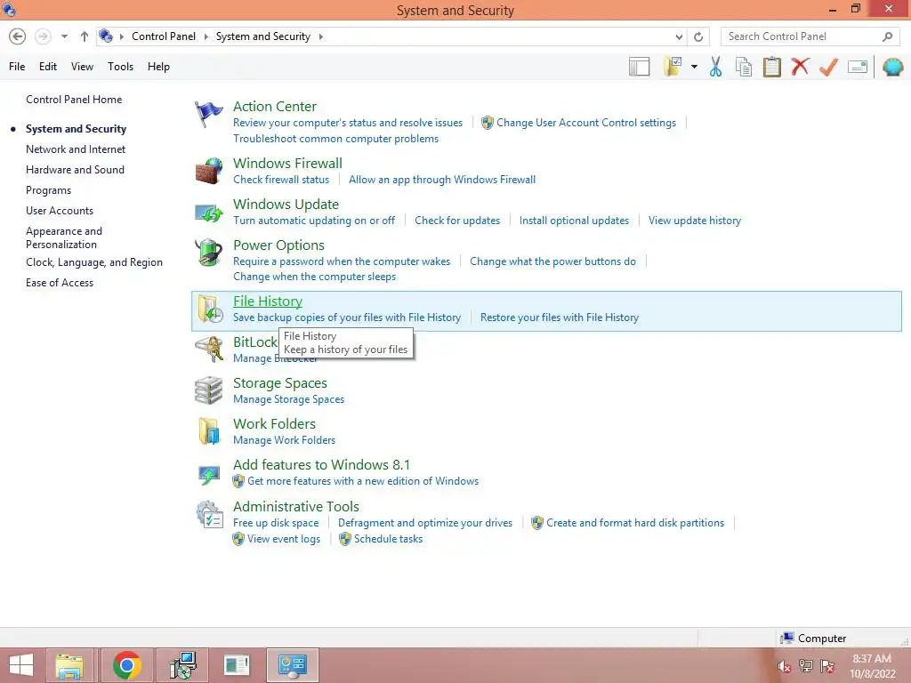Open Ease of Access category
The image size is (911, 683).
pyautogui.click(x=60, y=283)
